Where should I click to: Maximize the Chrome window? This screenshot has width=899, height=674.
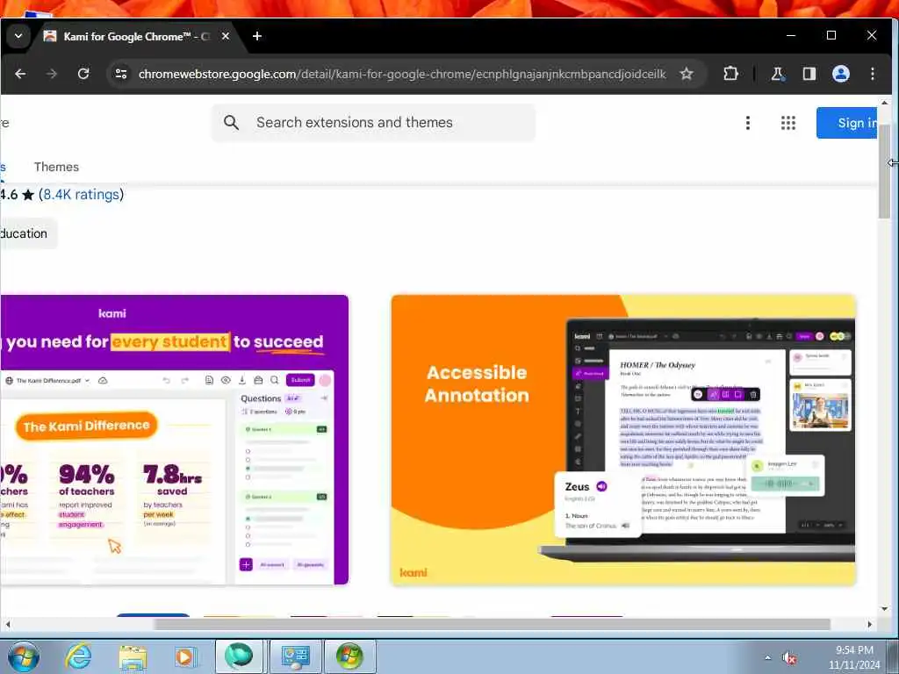point(831,35)
